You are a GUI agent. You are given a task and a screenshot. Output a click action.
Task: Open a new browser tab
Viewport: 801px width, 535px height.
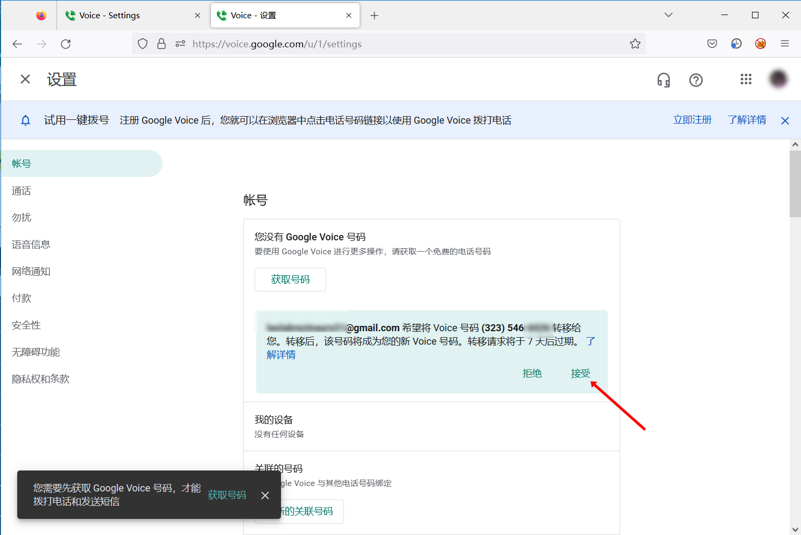[x=375, y=16]
